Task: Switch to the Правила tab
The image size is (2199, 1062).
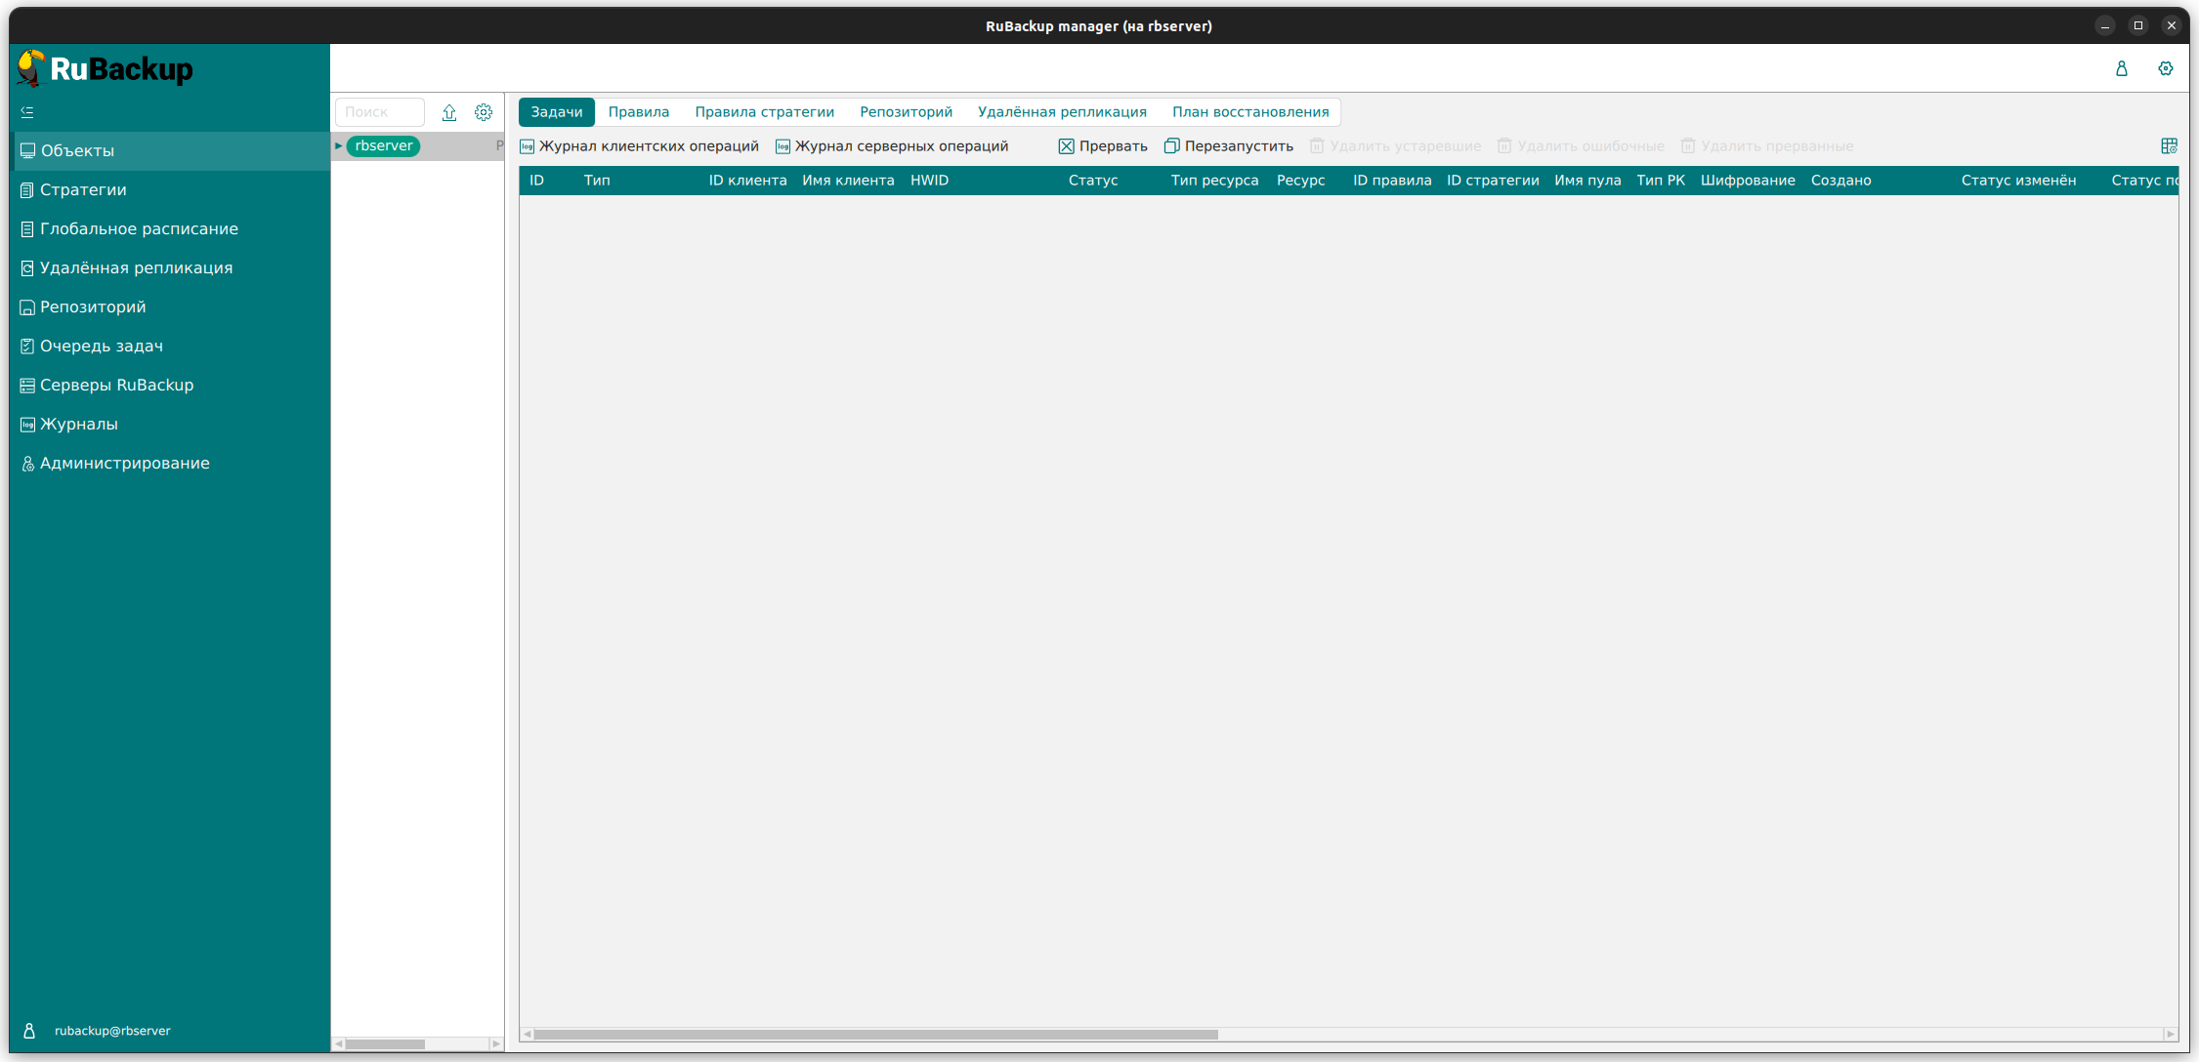Action: tap(638, 112)
